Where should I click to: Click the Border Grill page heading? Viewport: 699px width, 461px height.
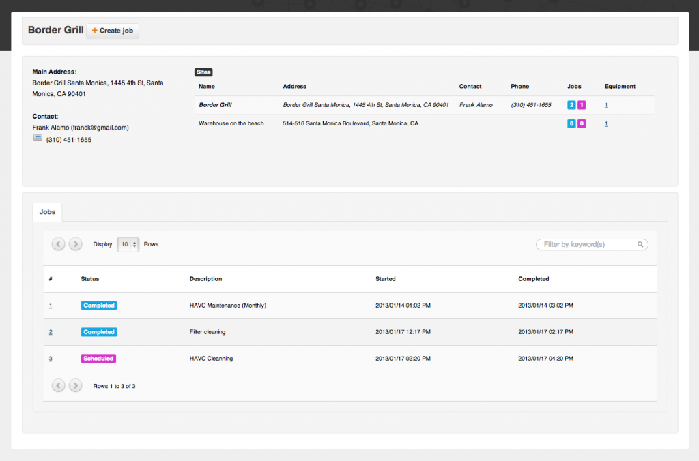click(56, 30)
